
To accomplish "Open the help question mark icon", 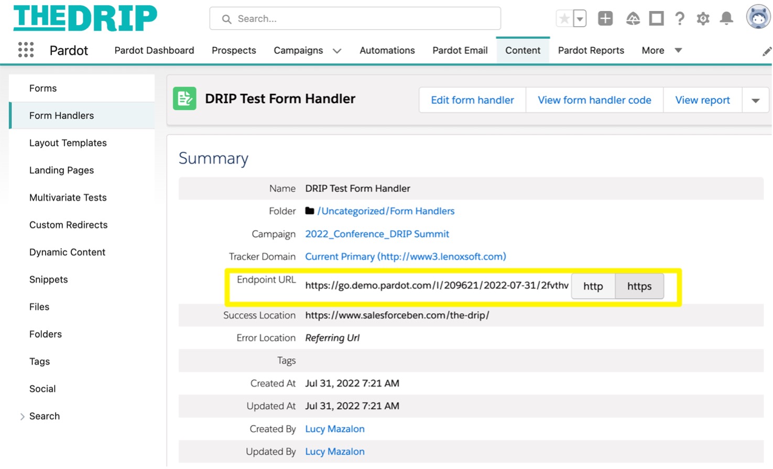I will 680,19.
